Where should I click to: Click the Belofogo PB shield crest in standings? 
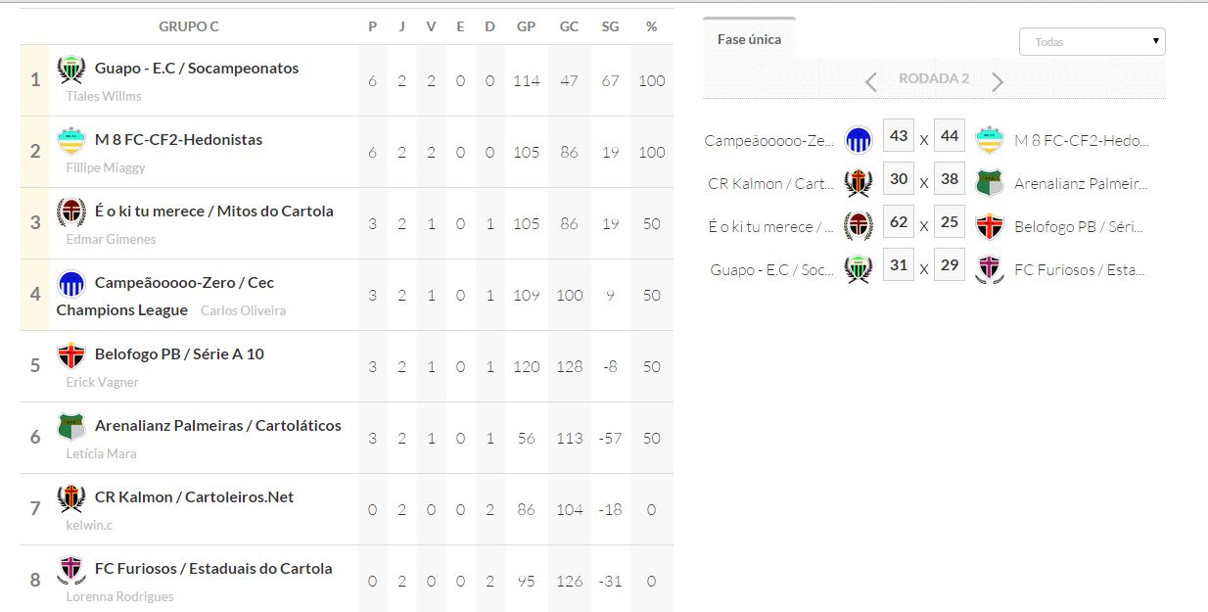(71, 355)
